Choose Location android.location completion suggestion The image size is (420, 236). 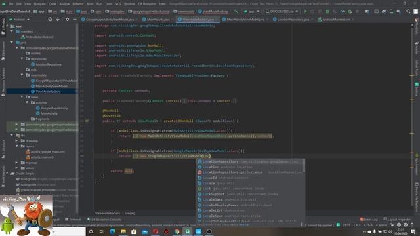[251, 167]
